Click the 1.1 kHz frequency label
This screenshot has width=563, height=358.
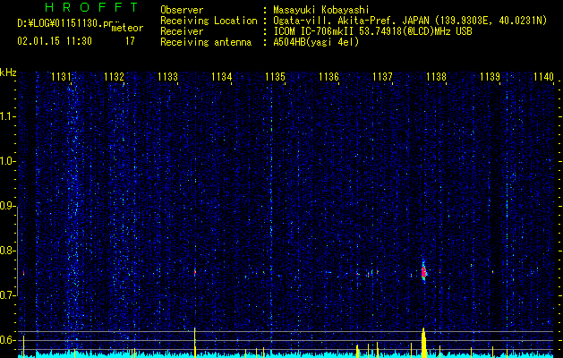pyautogui.click(x=7, y=116)
